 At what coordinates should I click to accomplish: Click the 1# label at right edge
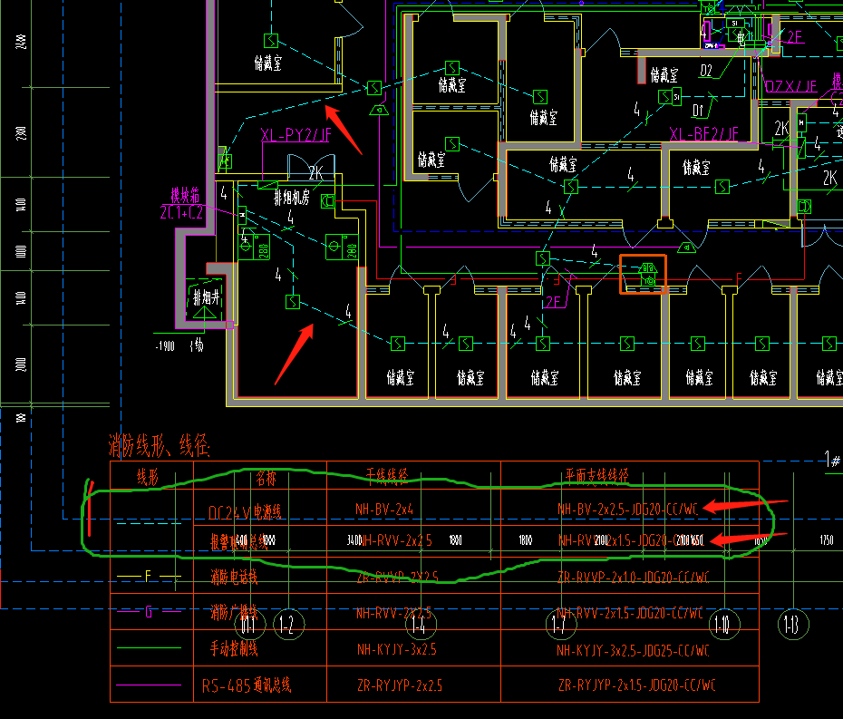(832, 460)
